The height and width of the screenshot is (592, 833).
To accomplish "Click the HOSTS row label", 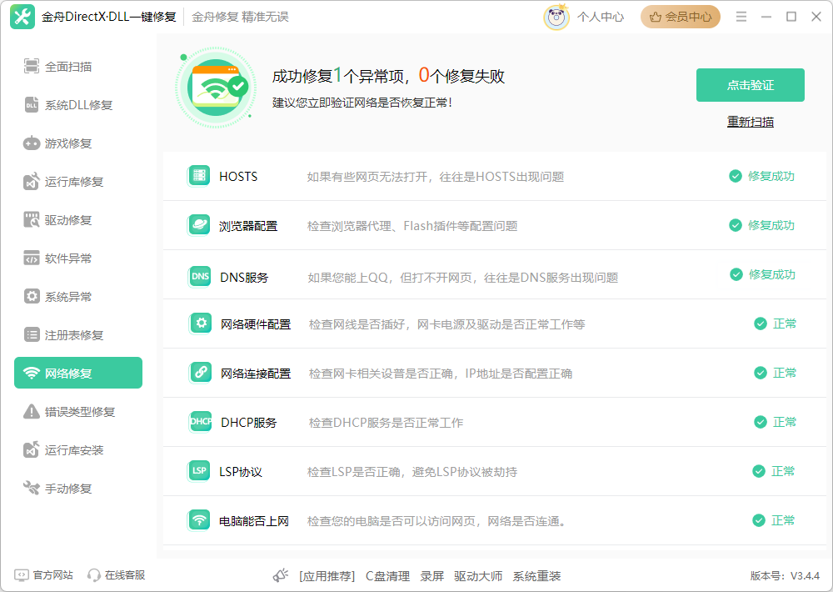I will tap(238, 177).
